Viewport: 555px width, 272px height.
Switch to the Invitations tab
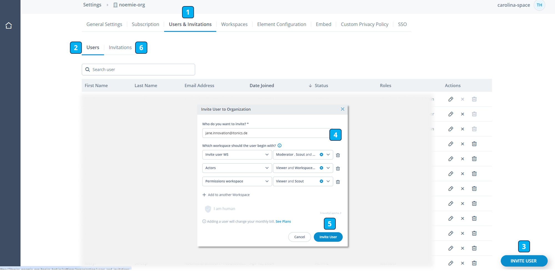[x=120, y=47]
